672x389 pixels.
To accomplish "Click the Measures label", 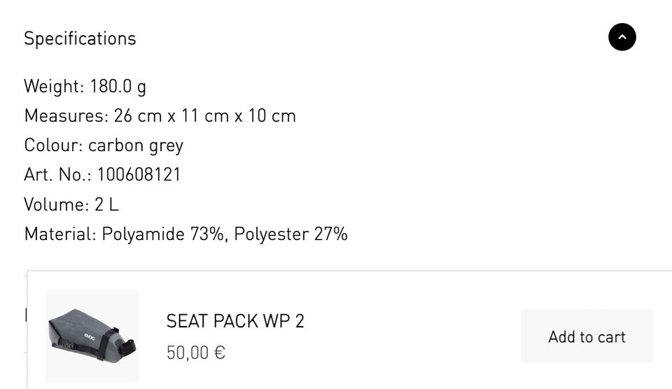I will [x=65, y=115].
